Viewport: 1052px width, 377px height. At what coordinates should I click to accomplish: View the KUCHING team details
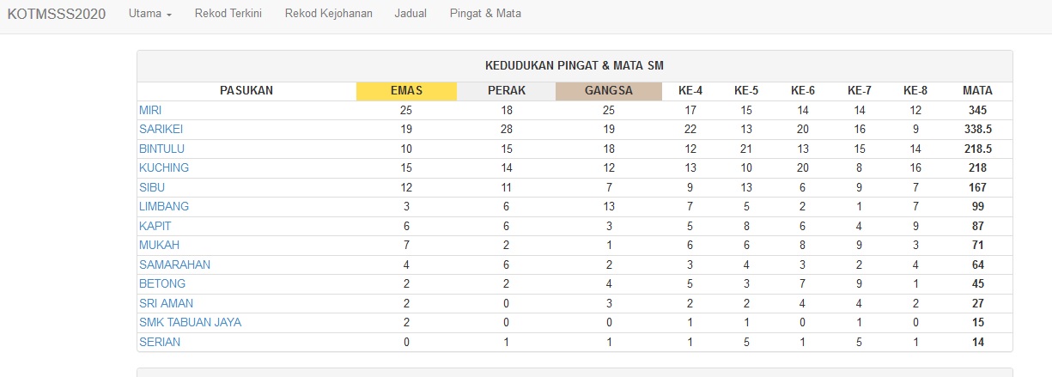[x=164, y=167]
